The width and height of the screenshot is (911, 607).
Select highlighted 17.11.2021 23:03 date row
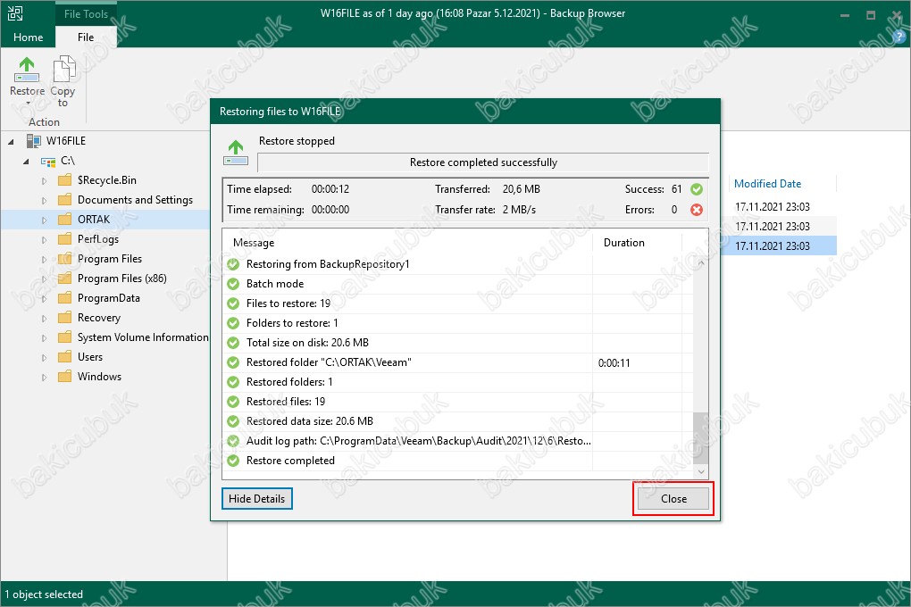tap(779, 245)
